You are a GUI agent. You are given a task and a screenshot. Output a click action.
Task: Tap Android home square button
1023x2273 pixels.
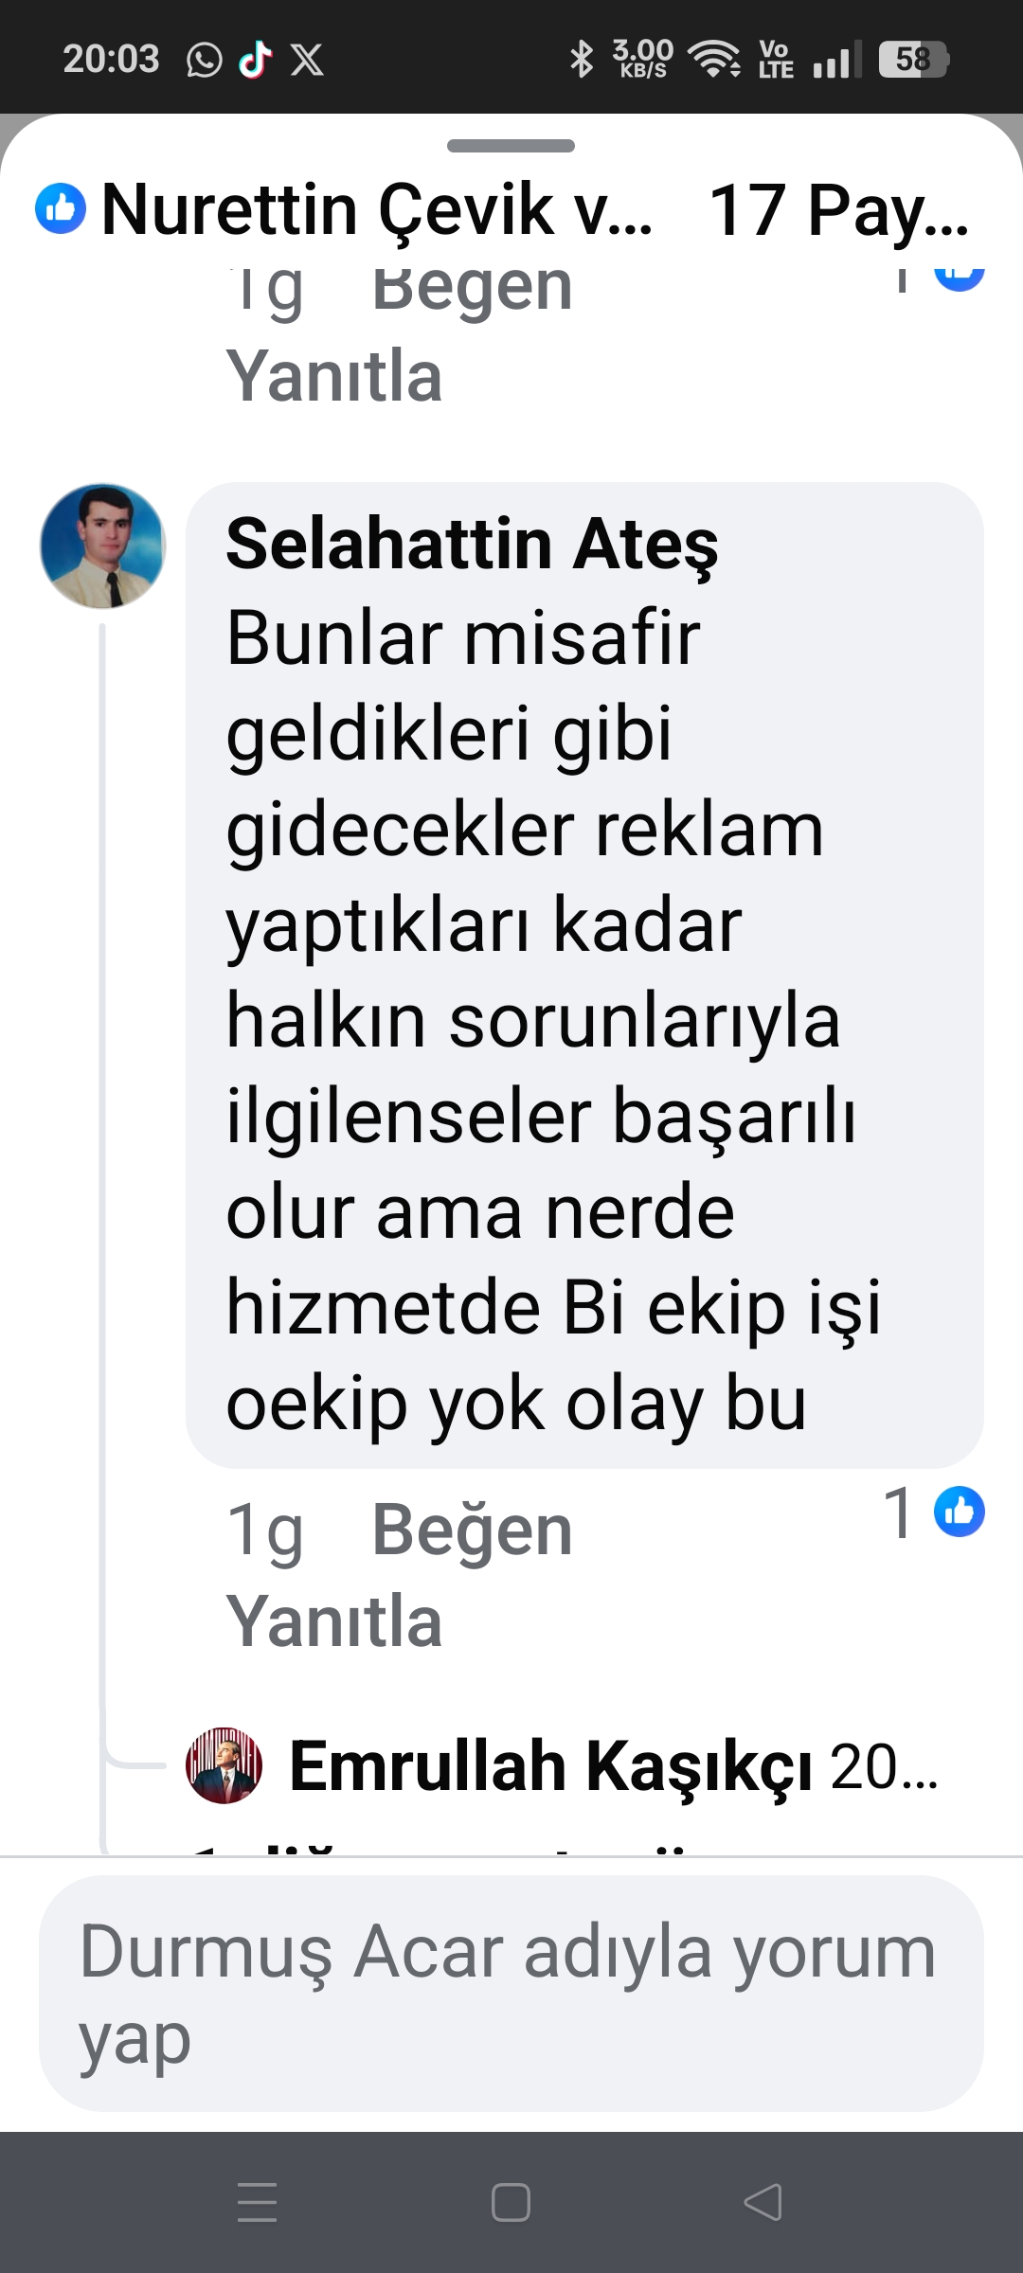[511, 2202]
